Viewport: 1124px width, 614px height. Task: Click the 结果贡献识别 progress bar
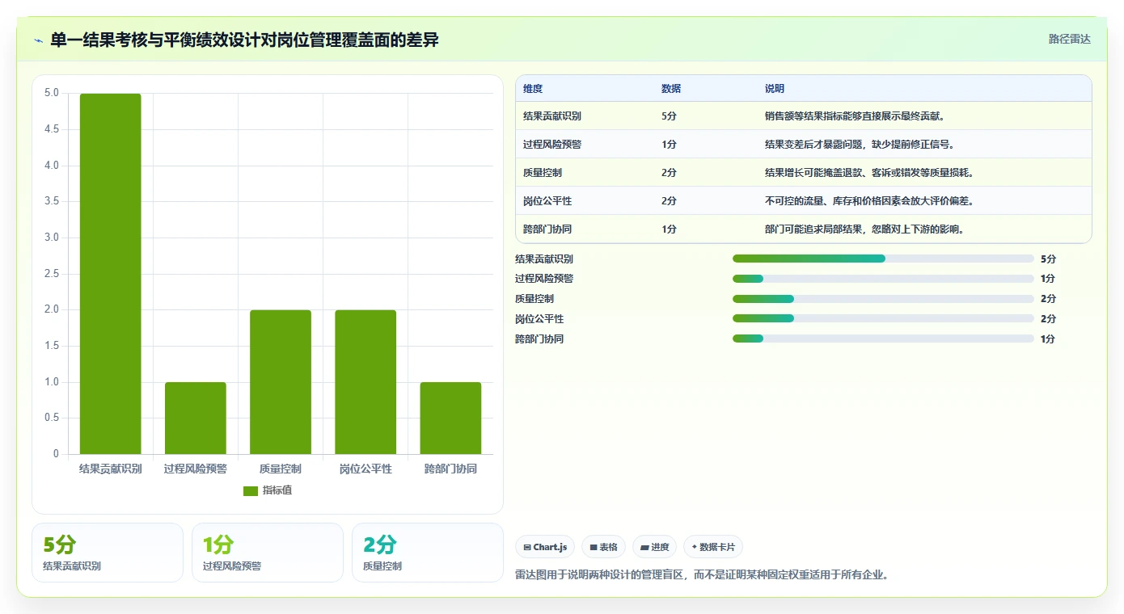click(x=883, y=259)
